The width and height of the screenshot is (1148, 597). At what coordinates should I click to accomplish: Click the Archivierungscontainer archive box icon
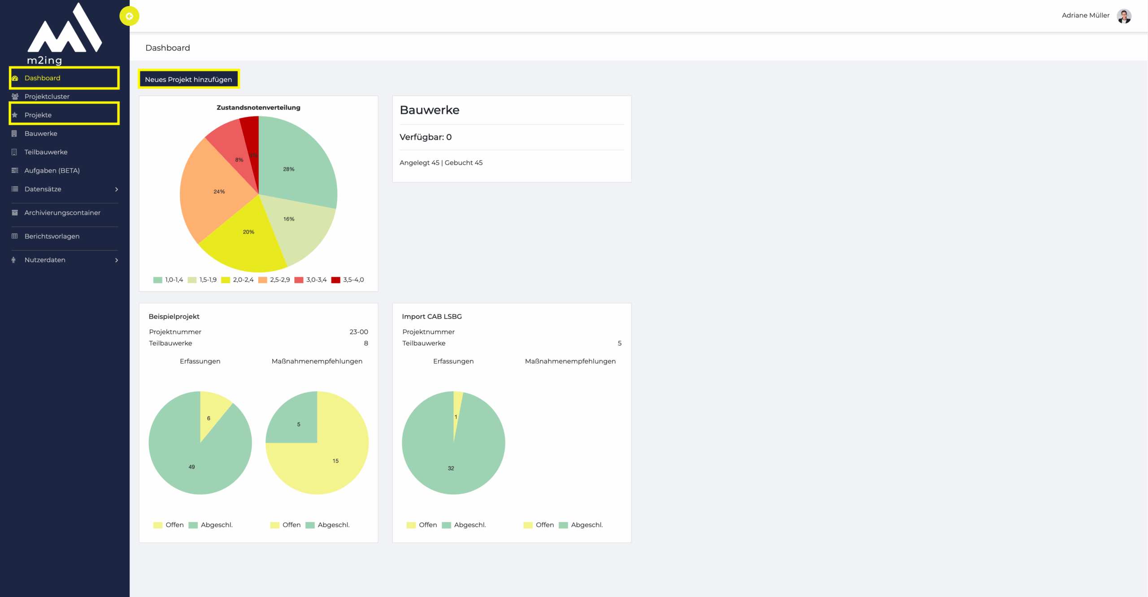(15, 212)
